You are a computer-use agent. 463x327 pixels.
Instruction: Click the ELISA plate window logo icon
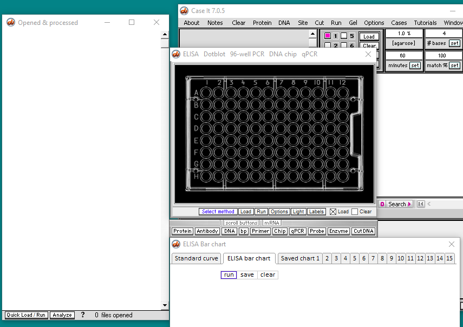coord(176,54)
